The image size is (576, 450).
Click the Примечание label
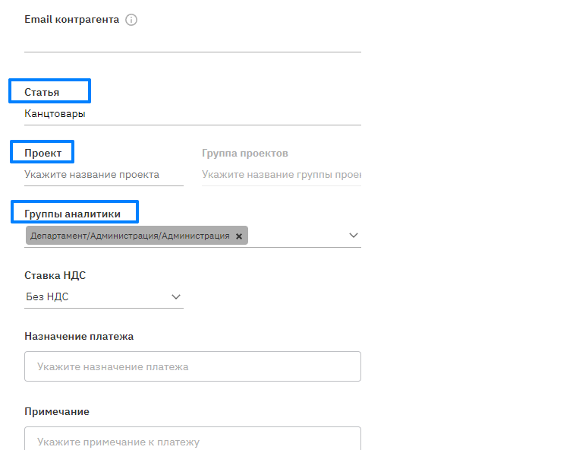point(57,411)
